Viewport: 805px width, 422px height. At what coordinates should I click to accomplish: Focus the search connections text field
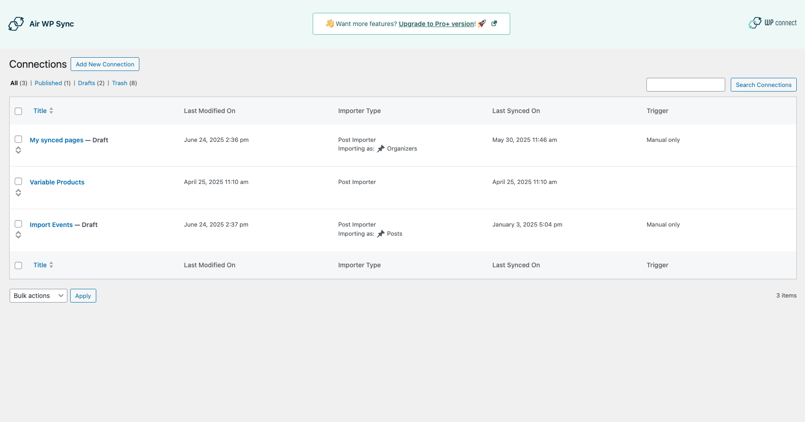[x=685, y=85]
